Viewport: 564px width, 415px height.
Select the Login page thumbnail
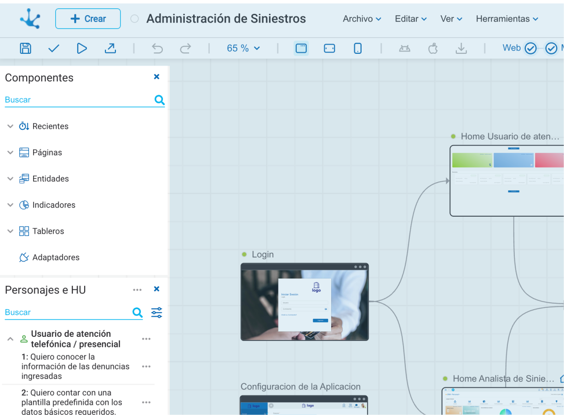[x=305, y=302]
